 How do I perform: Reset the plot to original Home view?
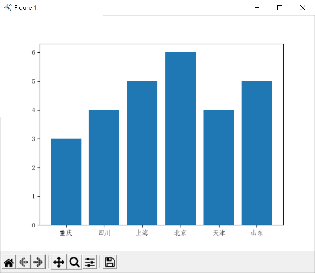tap(9, 262)
